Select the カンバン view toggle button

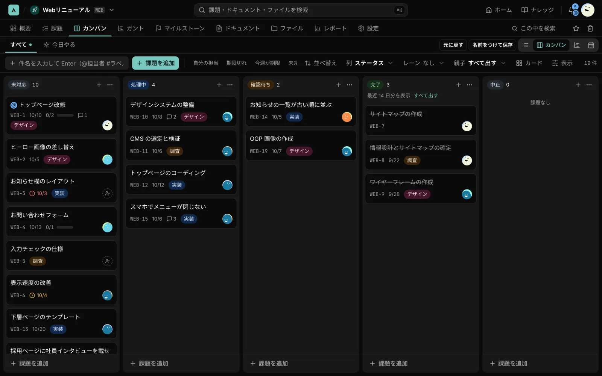click(551, 45)
